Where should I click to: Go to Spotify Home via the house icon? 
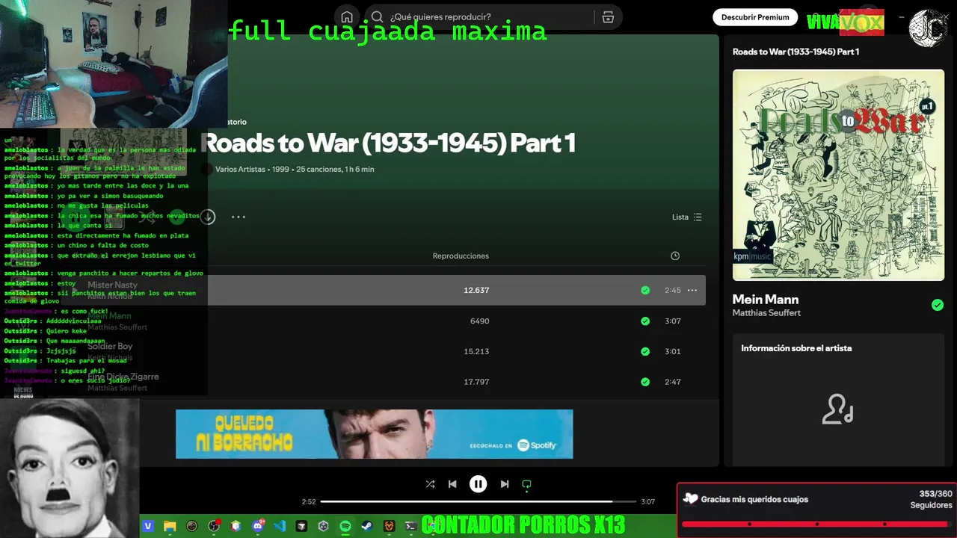[347, 17]
